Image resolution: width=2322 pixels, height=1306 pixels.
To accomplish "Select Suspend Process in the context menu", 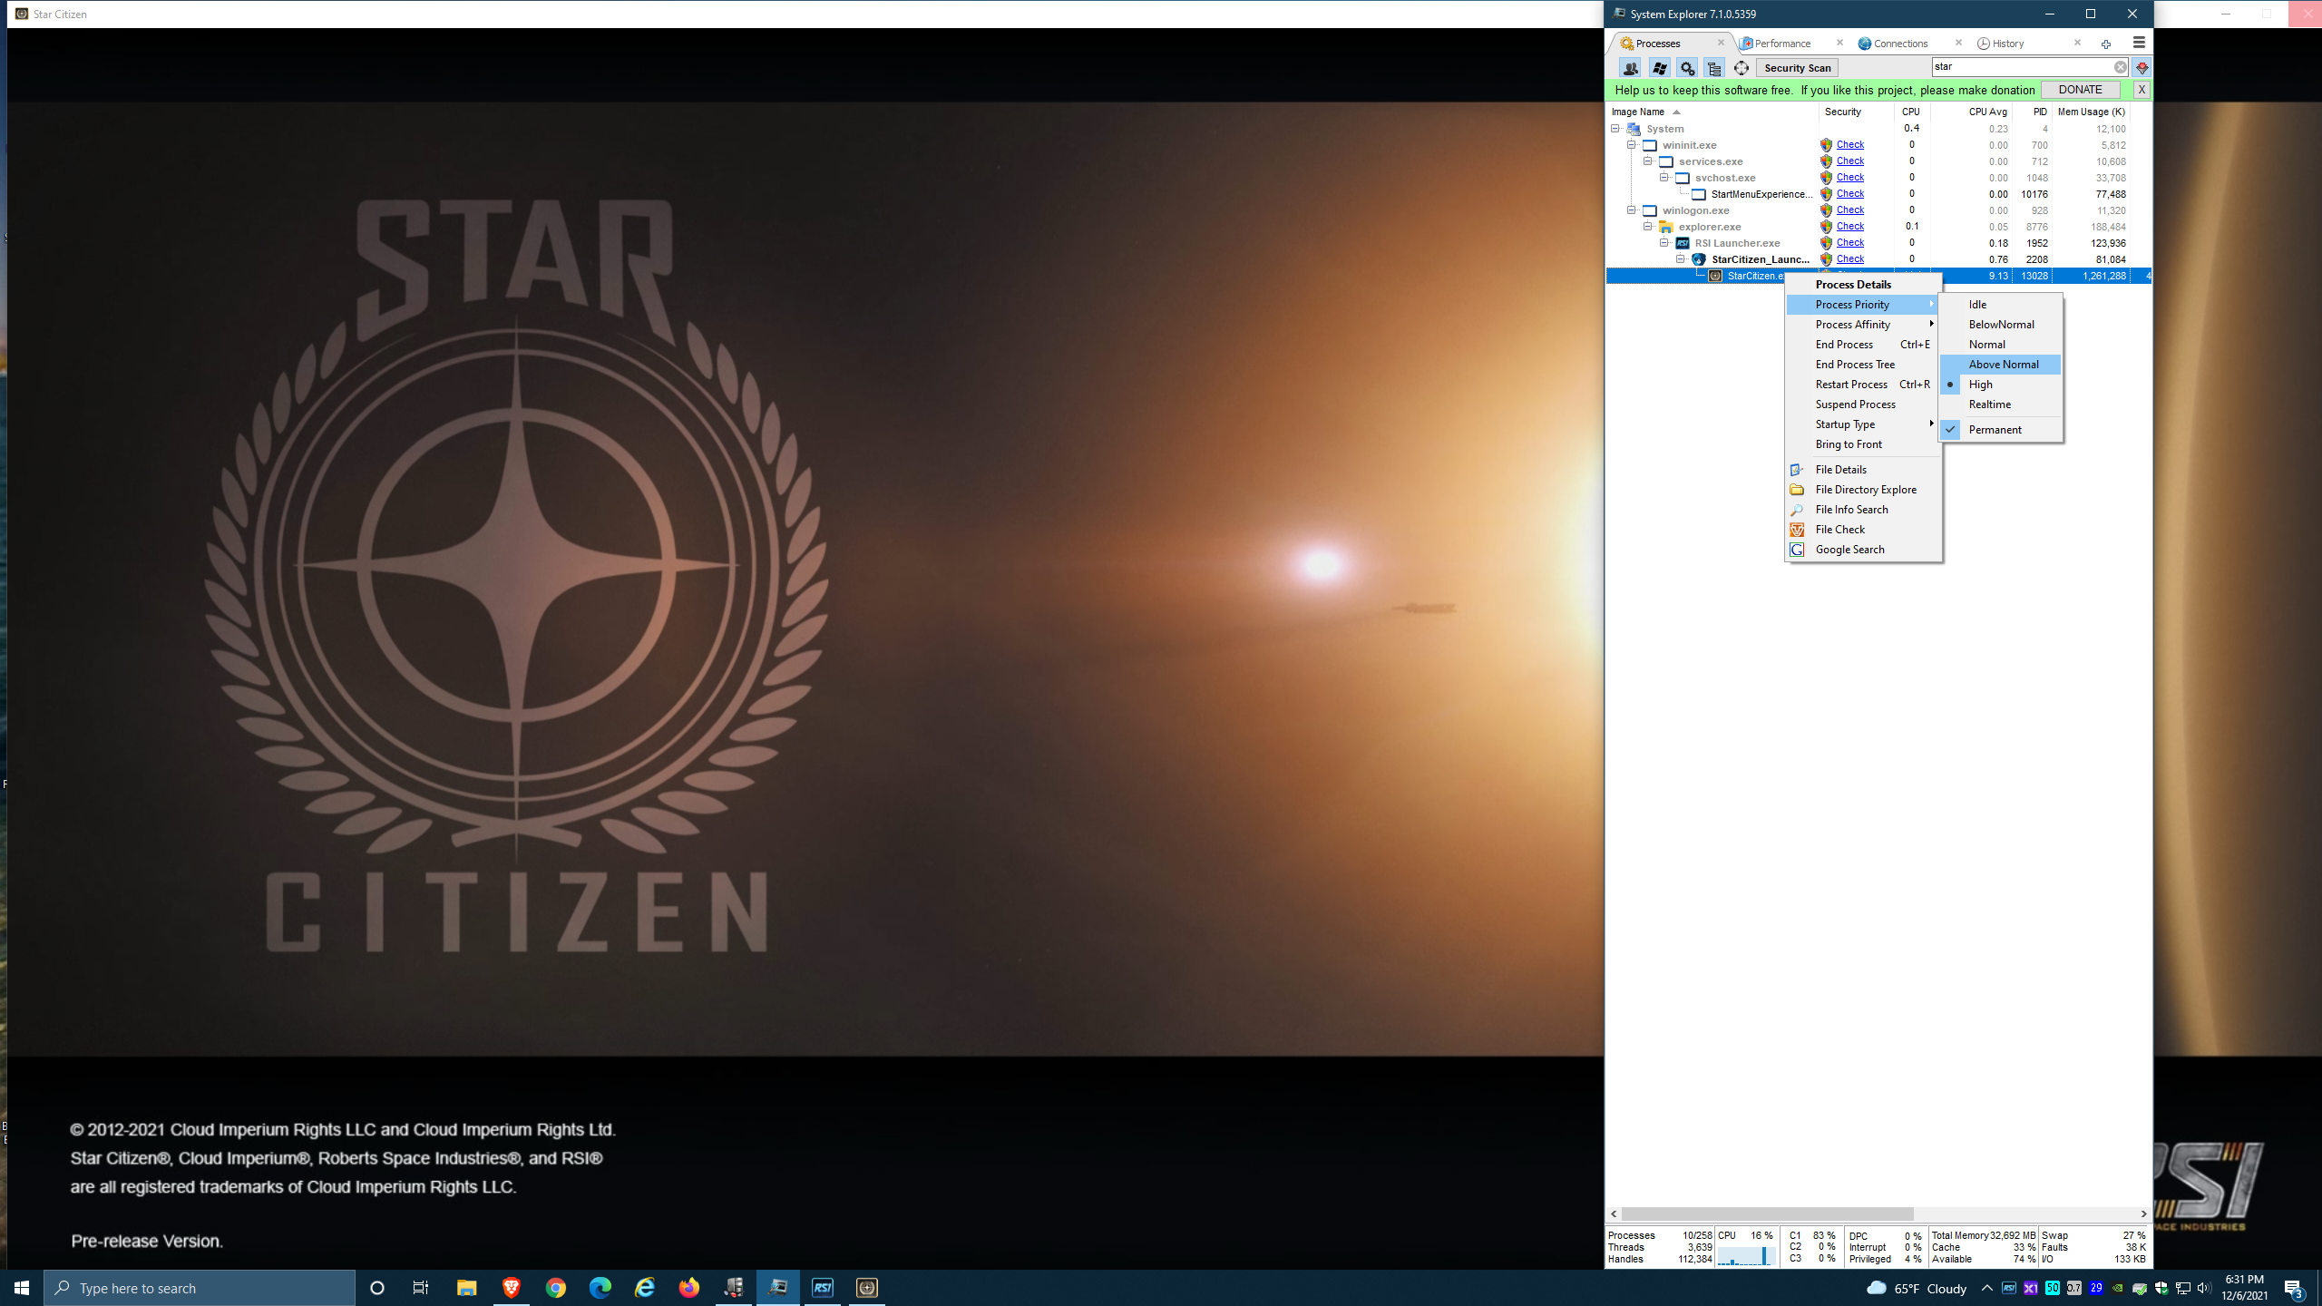I will click(1863, 404).
